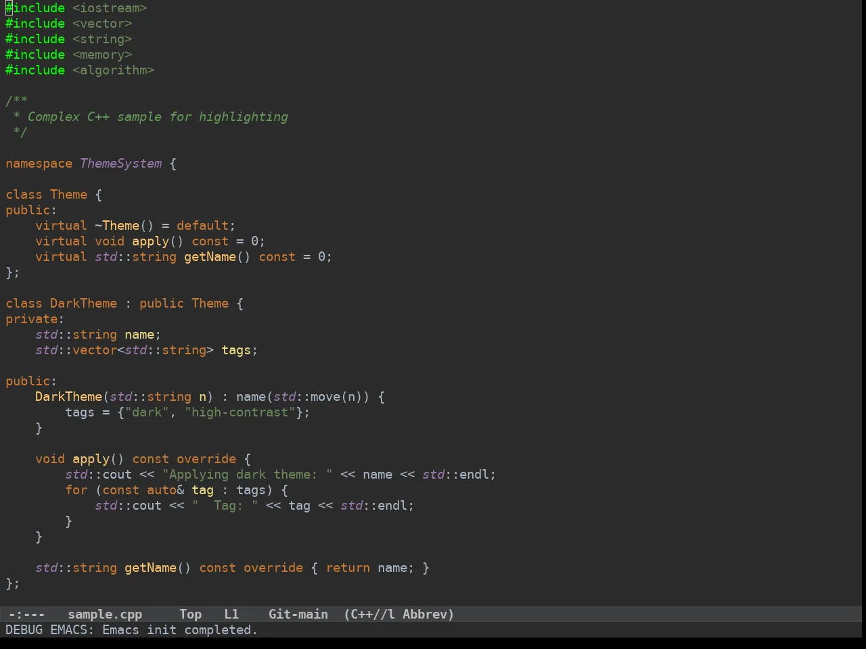Image resolution: width=866 pixels, height=649 pixels.
Task: Place cursor on #include <iostream> line
Action: (76, 8)
